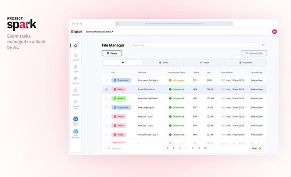The width and height of the screenshot is (291, 177).
Task: Go to page 2
Action: tap(173, 148)
